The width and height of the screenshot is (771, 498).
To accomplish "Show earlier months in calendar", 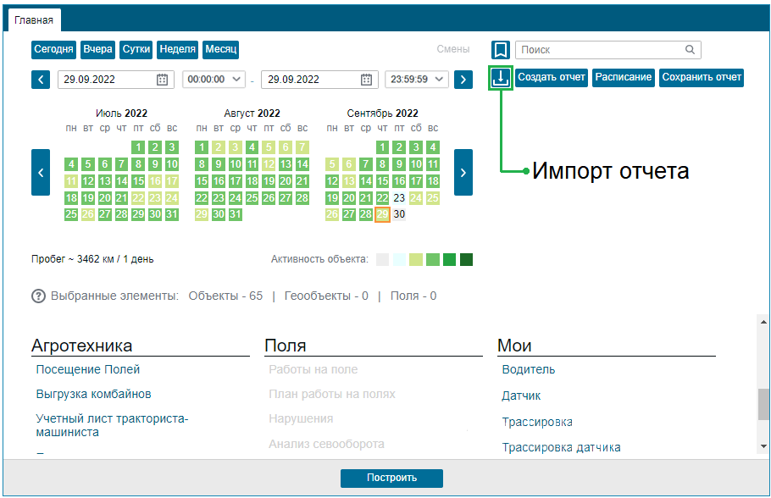I will [41, 173].
